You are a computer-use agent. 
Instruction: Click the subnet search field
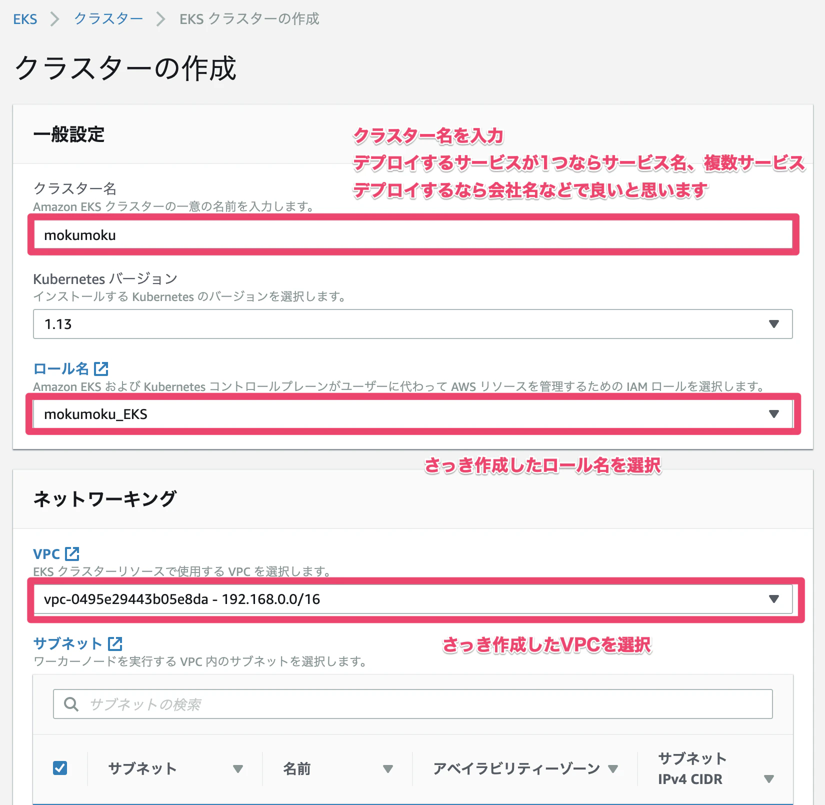pyautogui.click(x=413, y=704)
